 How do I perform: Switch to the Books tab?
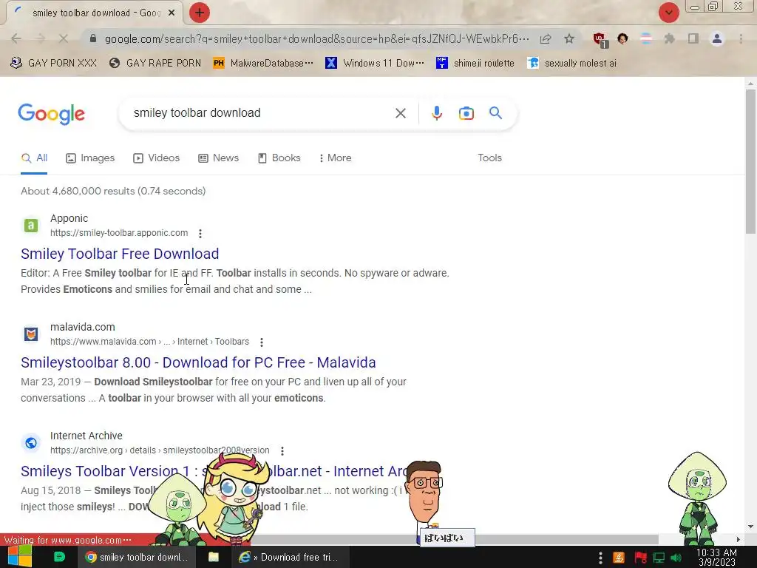point(279,158)
